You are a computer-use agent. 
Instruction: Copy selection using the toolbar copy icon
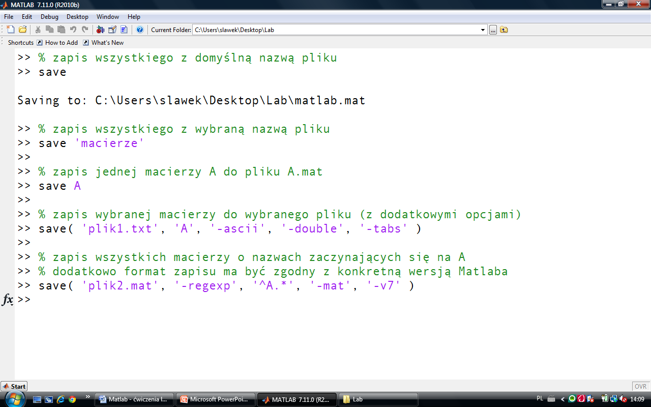click(50, 30)
